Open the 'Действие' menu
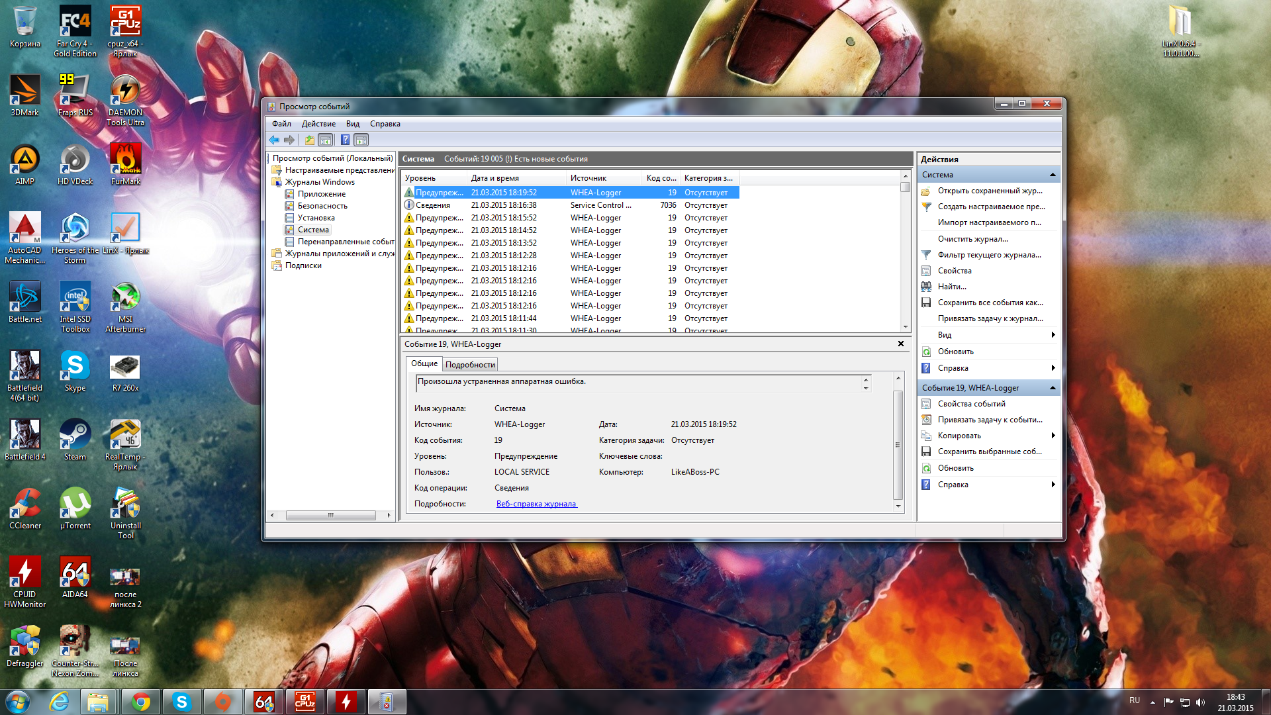The height and width of the screenshot is (715, 1271). tap(318, 124)
